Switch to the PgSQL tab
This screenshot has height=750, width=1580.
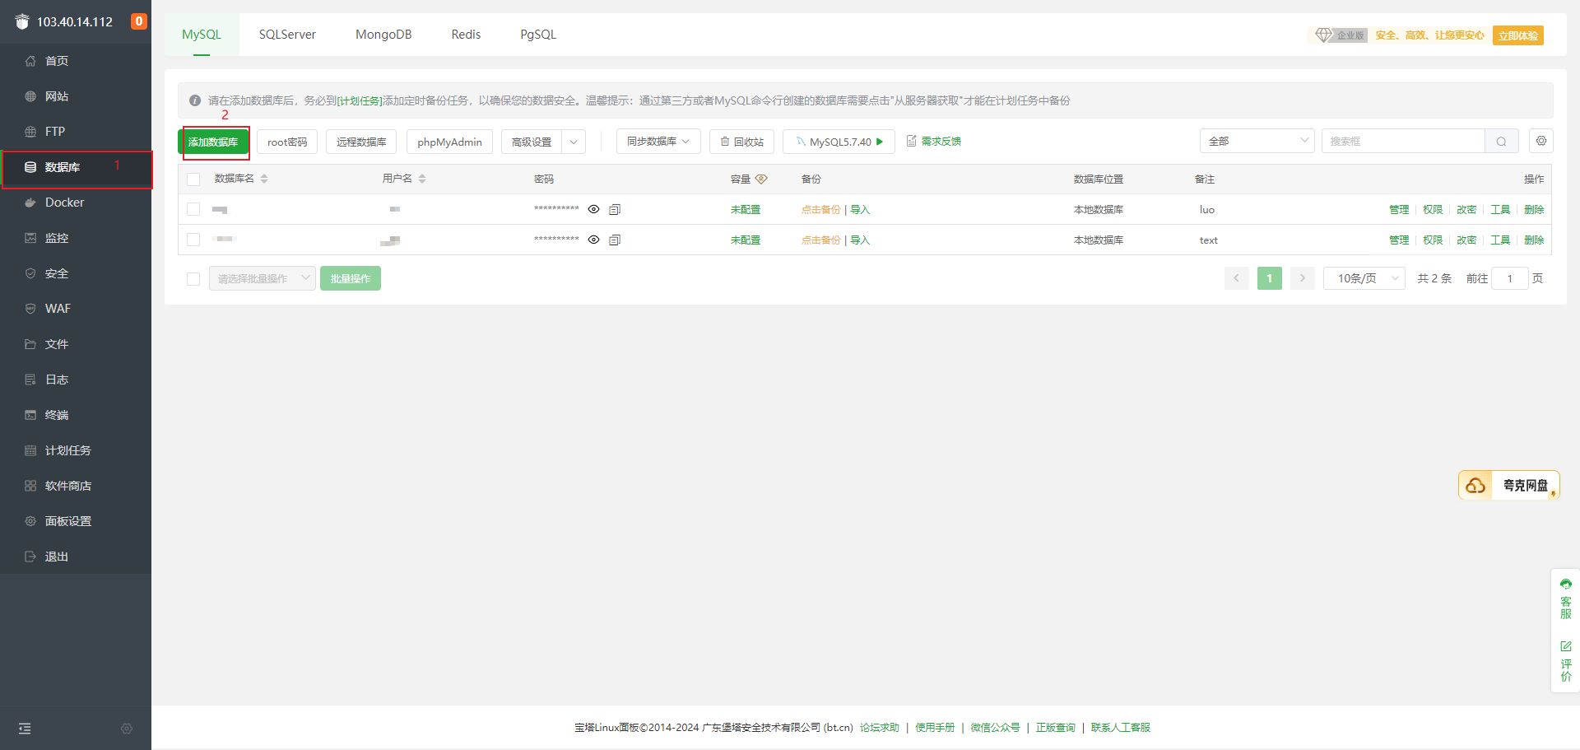pyautogui.click(x=538, y=35)
